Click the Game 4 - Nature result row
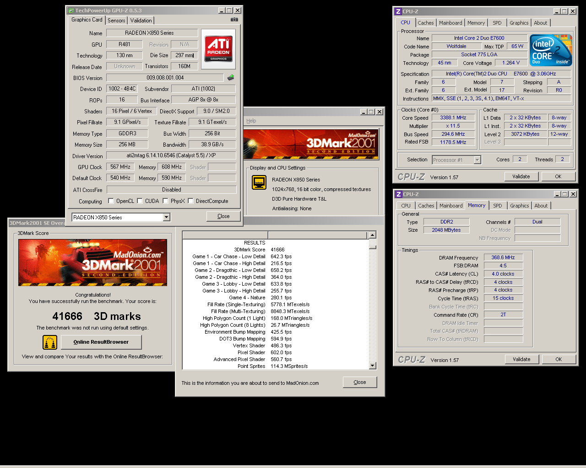586x468 pixels. point(275,298)
